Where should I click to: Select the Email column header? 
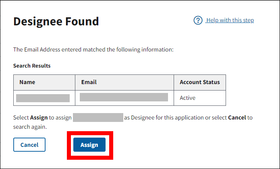(x=89, y=82)
